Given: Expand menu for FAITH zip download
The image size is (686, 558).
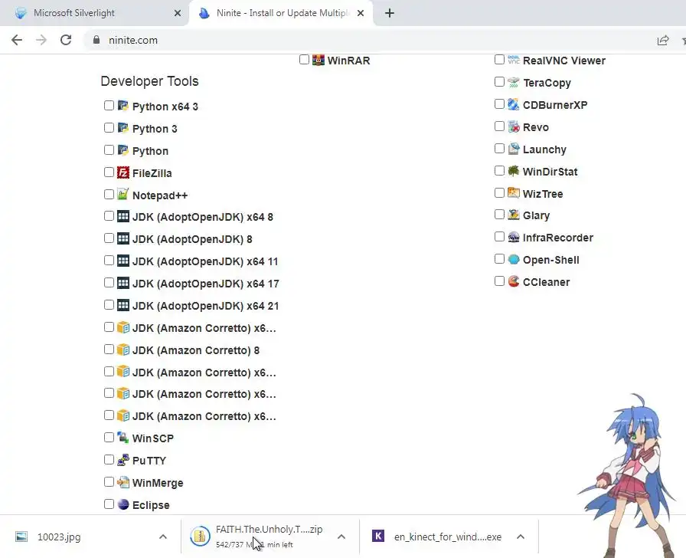Looking at the screenshot, I should point(341,537).
